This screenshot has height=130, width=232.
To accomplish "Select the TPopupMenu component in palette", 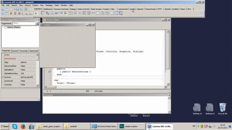I will click(x=47, y=13).
